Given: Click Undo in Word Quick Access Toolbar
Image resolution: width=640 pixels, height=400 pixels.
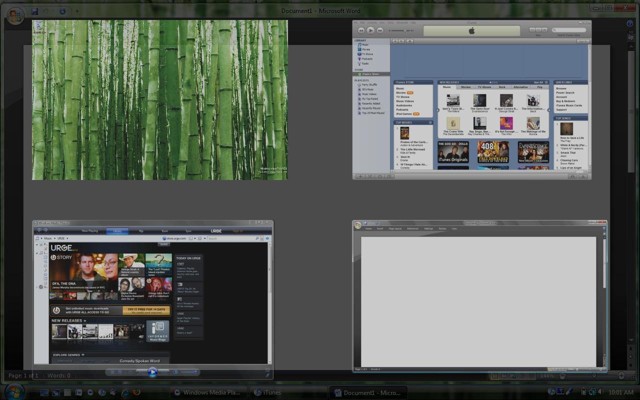Looking at the screenshot, I should (46, 11).
